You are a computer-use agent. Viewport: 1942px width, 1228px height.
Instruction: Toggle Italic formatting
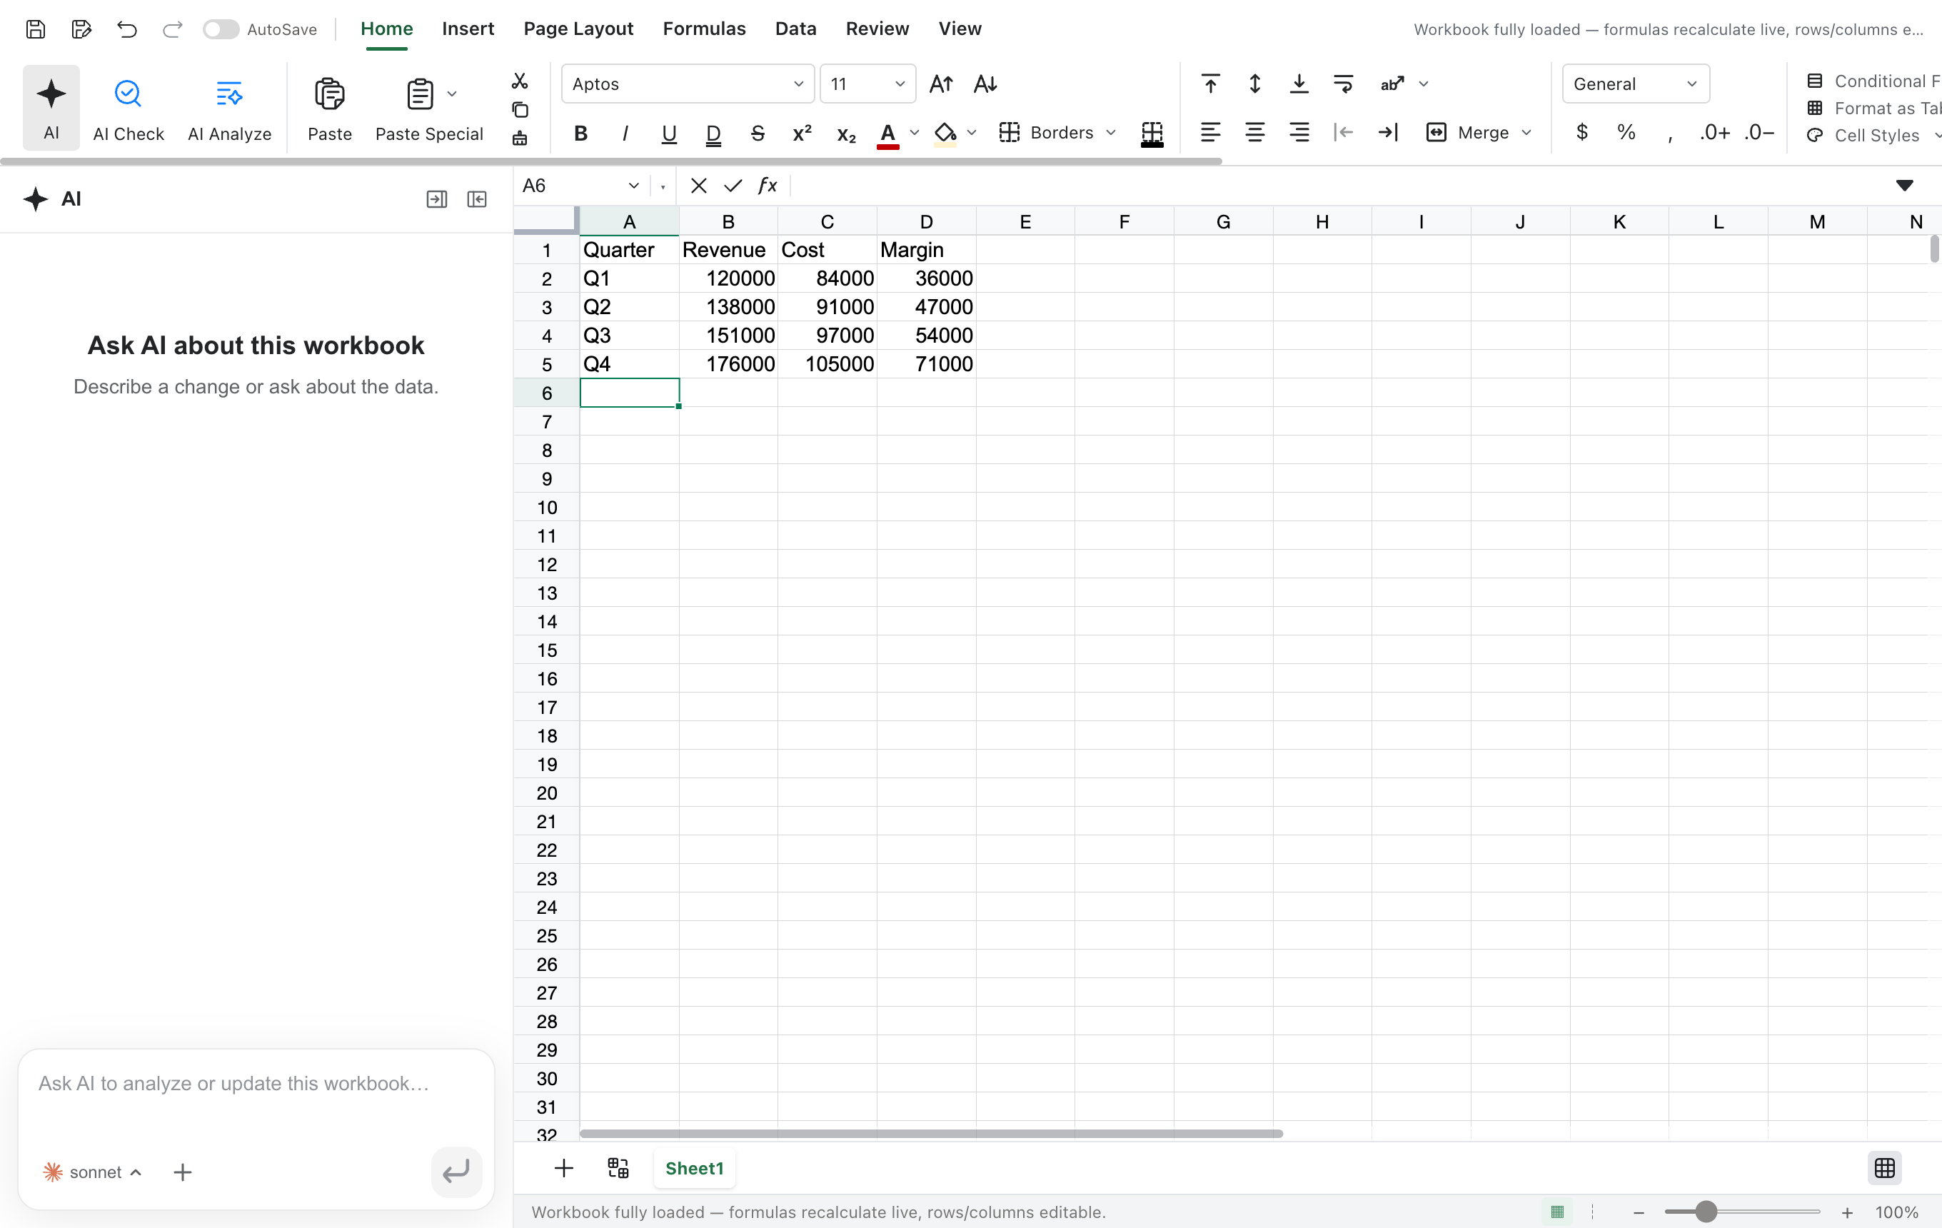625,133
